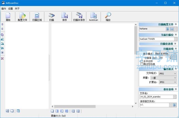Image resolution: width=179 pixels, height=118 pixels.
Task: Click the brightness sun icon in left sidebar
Action: tap(2, 52)
